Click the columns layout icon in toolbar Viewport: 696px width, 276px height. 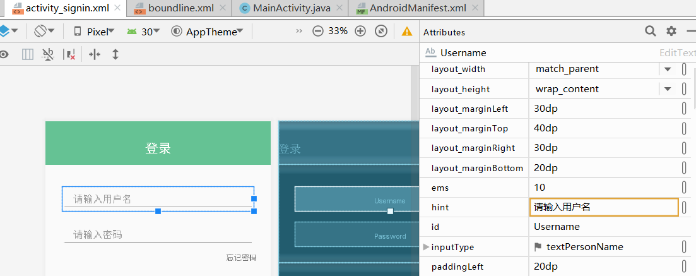[x=28, y=55]
